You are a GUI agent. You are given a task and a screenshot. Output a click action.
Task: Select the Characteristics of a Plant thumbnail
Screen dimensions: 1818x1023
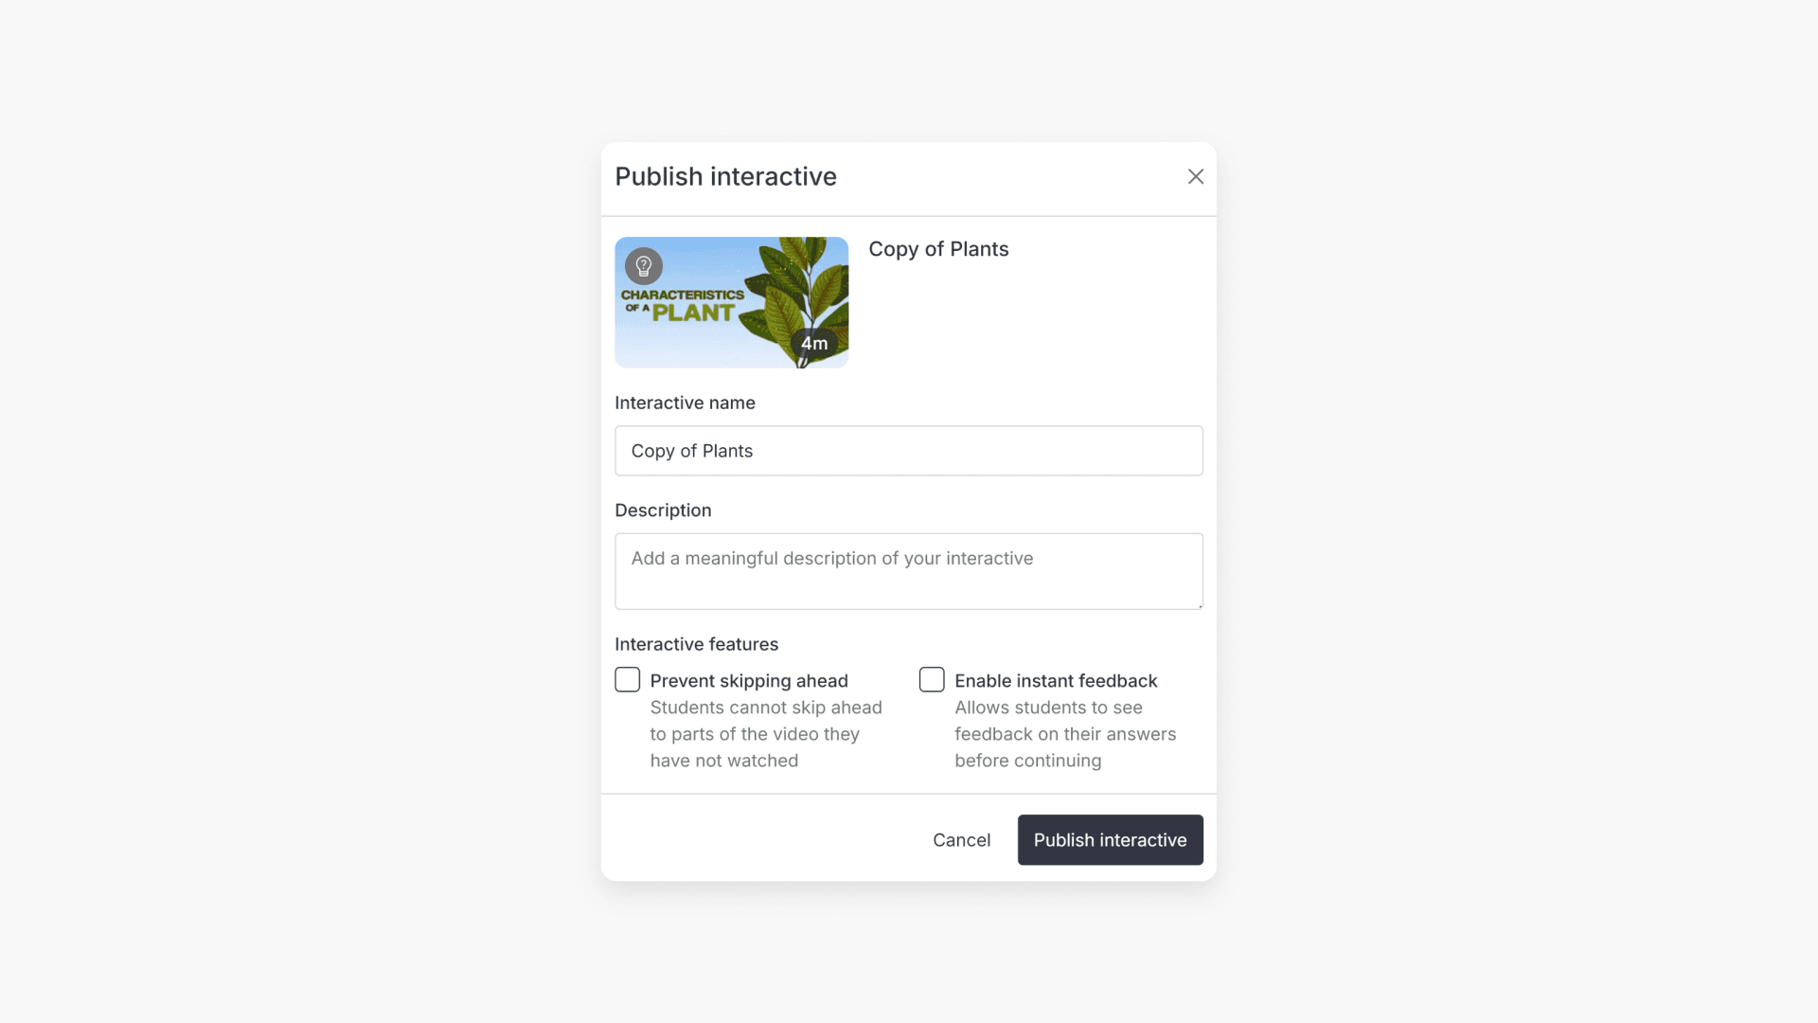732,301
